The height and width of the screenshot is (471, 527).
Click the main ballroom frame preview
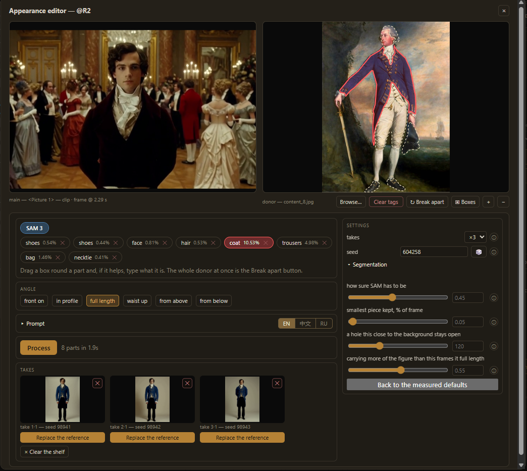tap(133, 107)
